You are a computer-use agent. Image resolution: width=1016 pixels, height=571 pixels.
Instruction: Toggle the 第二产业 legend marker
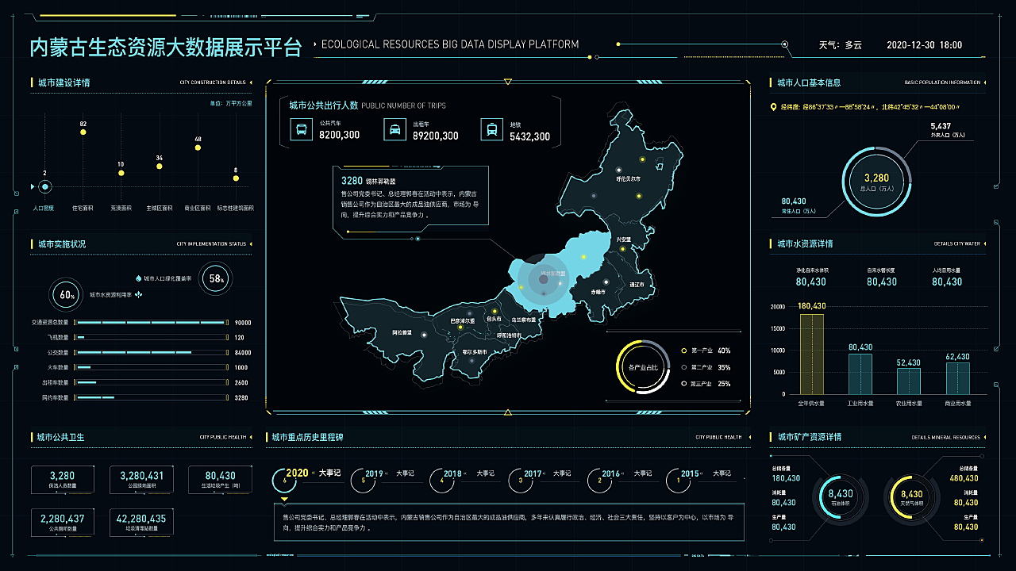click(x=683, y=367)
